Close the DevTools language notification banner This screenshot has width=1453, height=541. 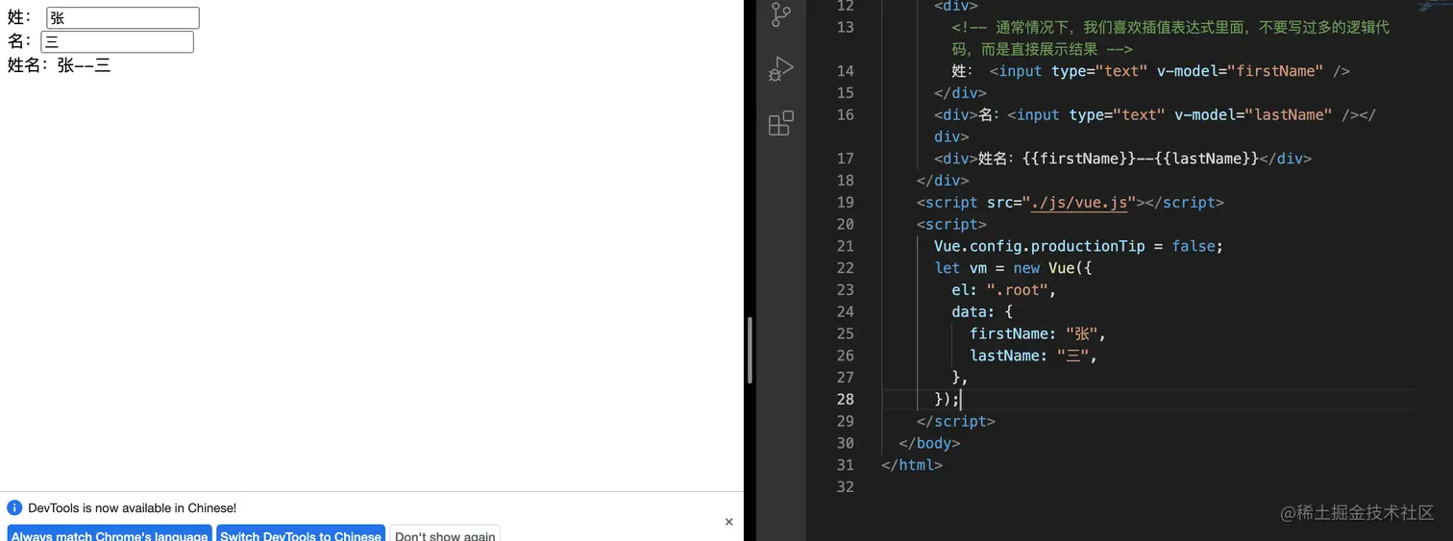tap(728, 522)
